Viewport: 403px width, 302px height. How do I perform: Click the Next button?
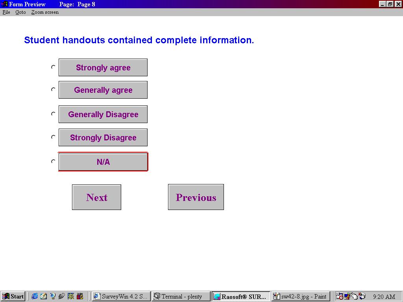pos(96,197)
